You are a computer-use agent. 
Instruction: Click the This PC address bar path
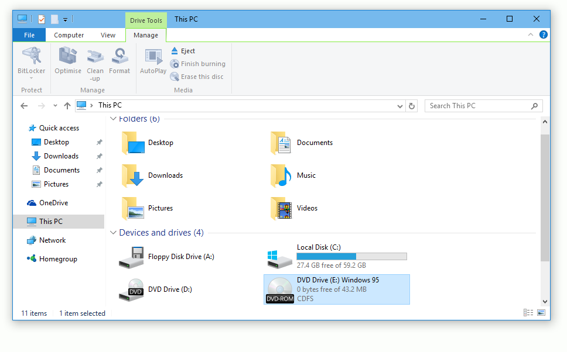[110, 105]
